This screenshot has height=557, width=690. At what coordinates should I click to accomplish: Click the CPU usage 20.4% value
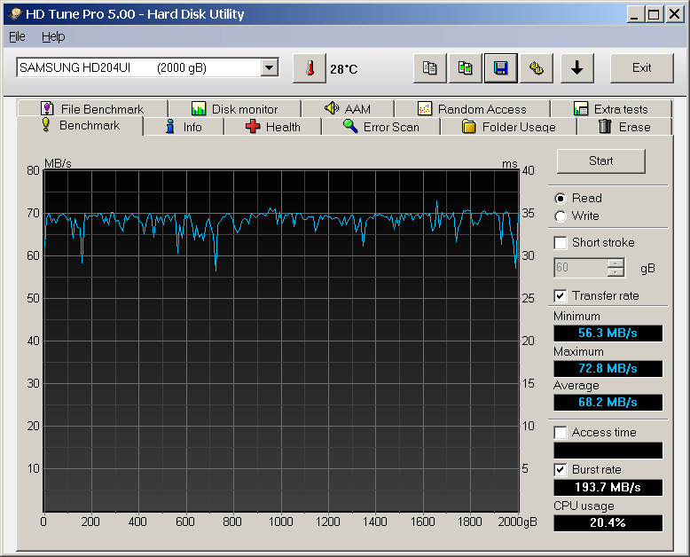point(608,522)
